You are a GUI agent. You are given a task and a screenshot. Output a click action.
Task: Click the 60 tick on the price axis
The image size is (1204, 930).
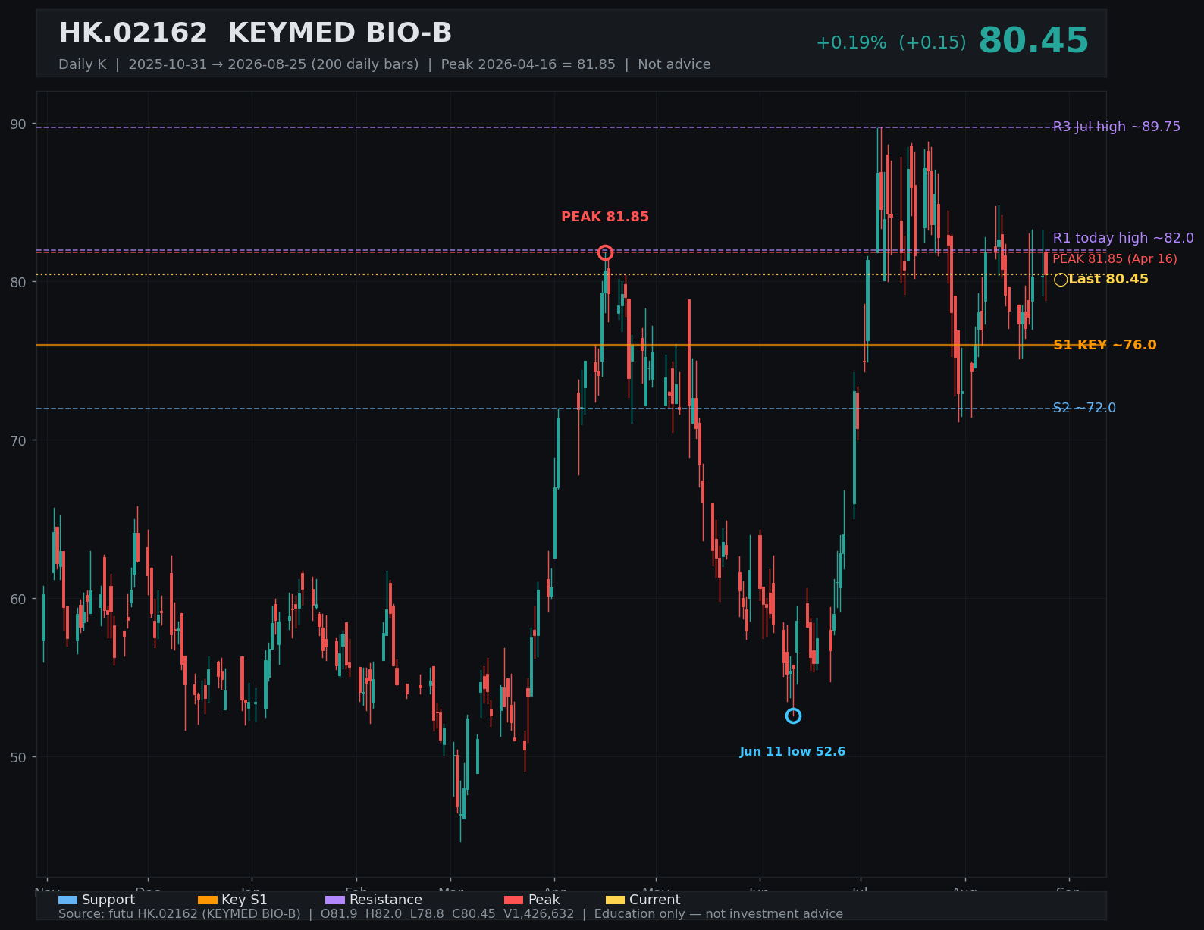coord(18,599)
